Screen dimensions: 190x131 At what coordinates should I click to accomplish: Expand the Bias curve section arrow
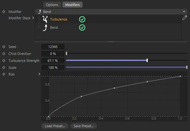click(x=39, y=74)
